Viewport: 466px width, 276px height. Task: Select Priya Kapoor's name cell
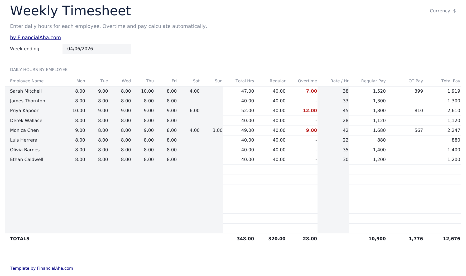click(24, 111)
